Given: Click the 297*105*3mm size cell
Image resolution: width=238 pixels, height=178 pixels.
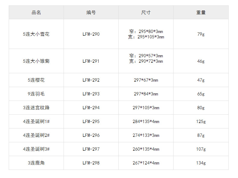Looking at the screenshot, I should [146, 108].
